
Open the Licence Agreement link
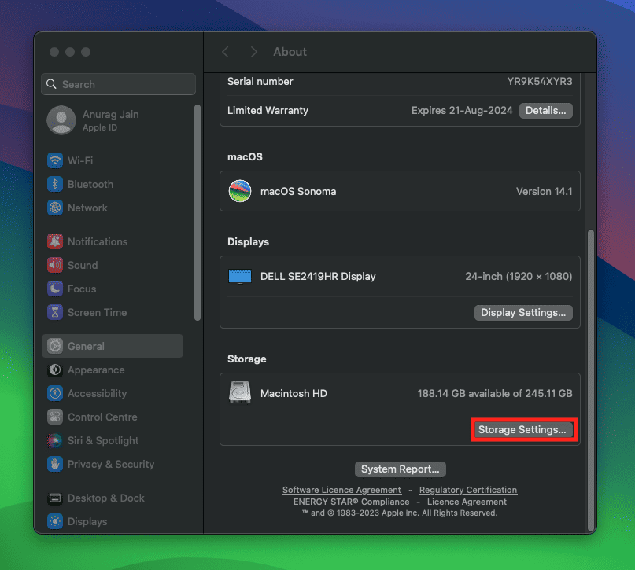pos(467,502)
